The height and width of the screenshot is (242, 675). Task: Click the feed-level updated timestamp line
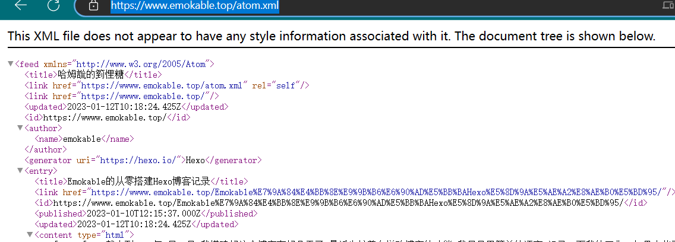tap(125, 107)
